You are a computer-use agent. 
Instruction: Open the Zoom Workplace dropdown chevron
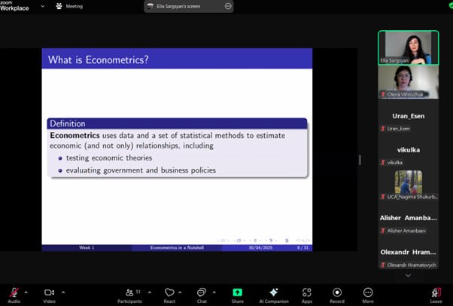pyautogui.click(x=43, y=6)
